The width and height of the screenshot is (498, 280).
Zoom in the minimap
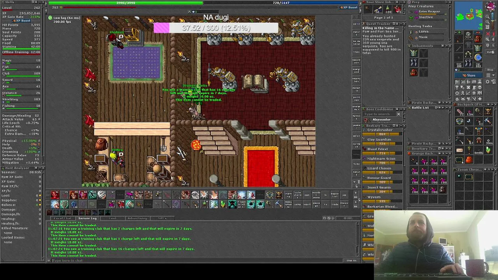(x=487, y=22)
